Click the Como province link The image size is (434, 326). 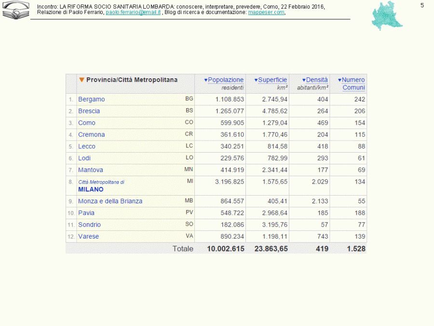tap(87, 123)
